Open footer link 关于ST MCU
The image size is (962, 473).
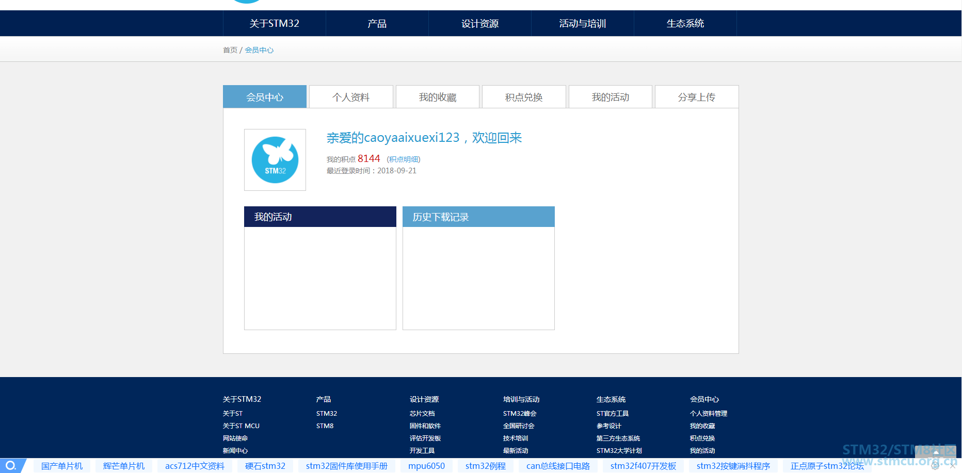click(241, 426)
